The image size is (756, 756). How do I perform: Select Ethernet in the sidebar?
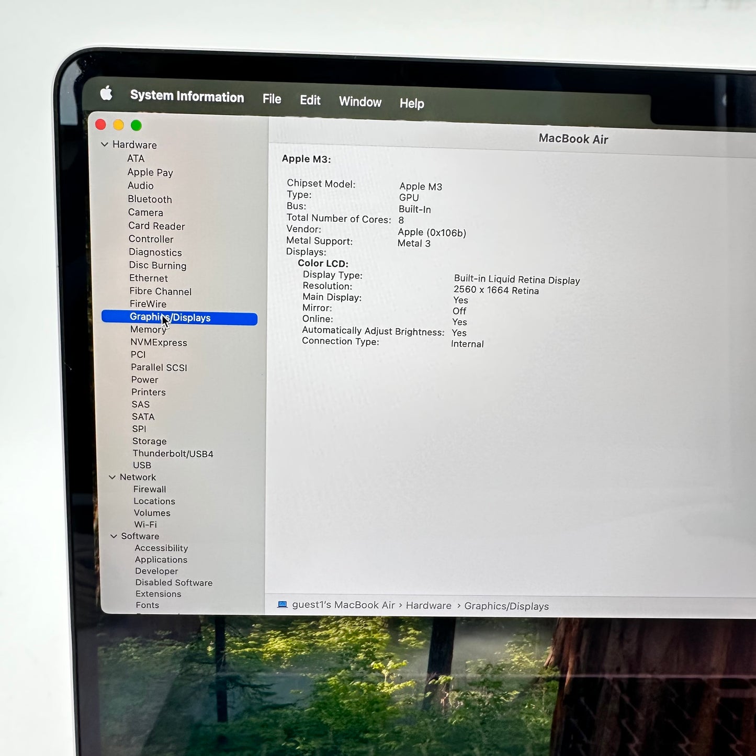coord(149,278)
